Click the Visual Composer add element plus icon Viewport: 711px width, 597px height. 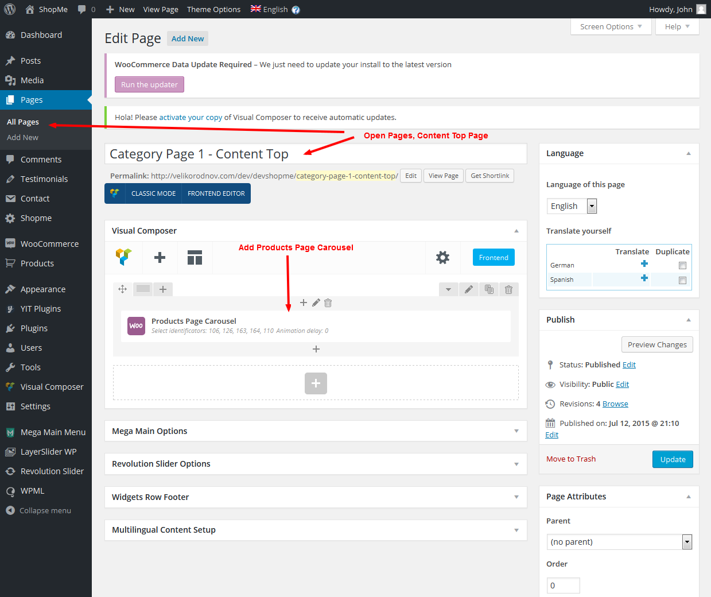(x=160, y=258)
